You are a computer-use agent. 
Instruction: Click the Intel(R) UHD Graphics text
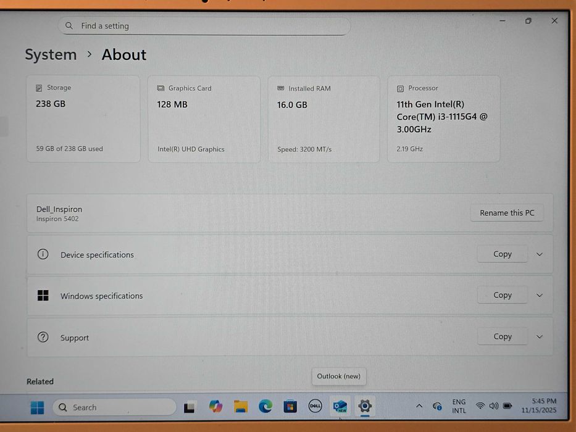click(x=191, y=149)
